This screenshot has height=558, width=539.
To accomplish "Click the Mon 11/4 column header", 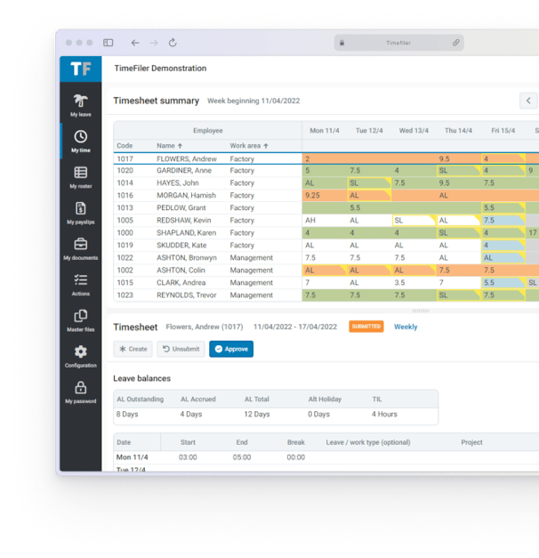I will click(x=325, y=131).
